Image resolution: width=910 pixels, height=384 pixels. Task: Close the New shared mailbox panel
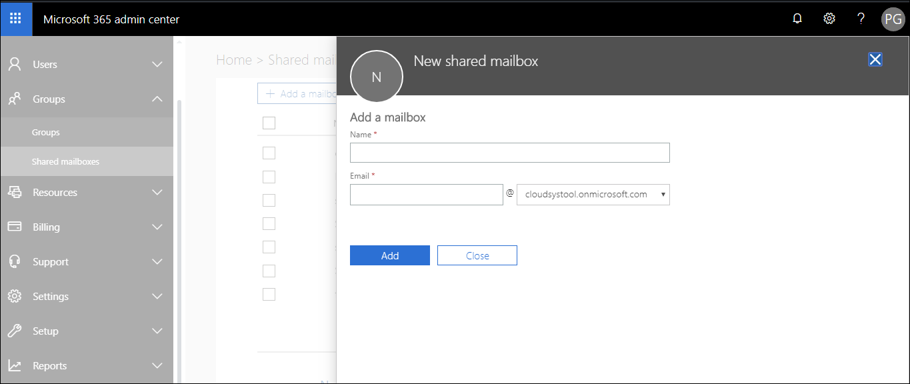click(875, 59)
